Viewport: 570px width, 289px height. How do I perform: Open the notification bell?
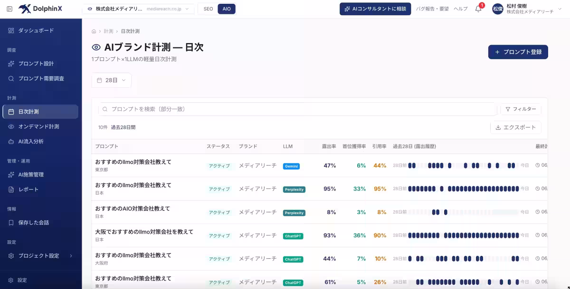tap(478, 9)
